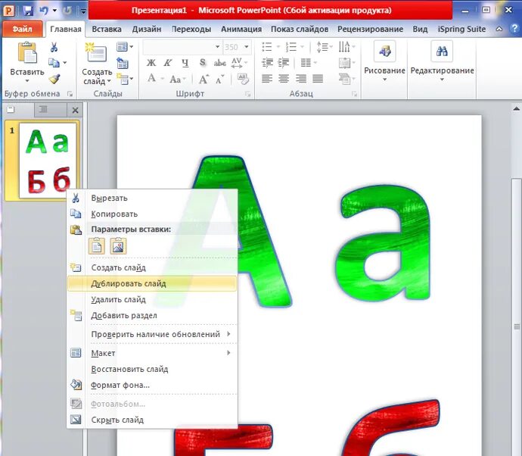The width and height of the screenshot is (522, 456).
Task: Click the Создать слайд new slide icon
Action: pyautogui.click(x=96, y=53)
